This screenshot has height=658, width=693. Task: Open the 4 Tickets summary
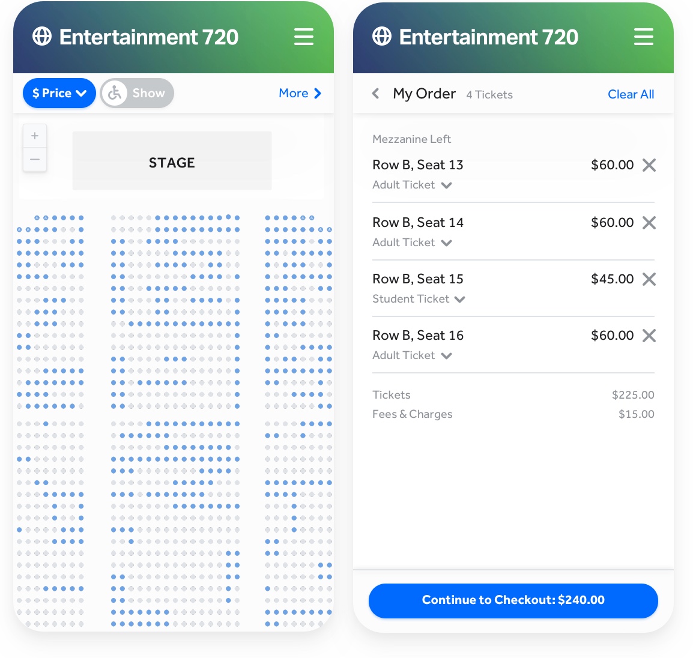click(489, 94)
